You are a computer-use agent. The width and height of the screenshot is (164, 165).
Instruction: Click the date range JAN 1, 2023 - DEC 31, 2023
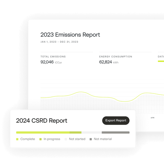59,42
